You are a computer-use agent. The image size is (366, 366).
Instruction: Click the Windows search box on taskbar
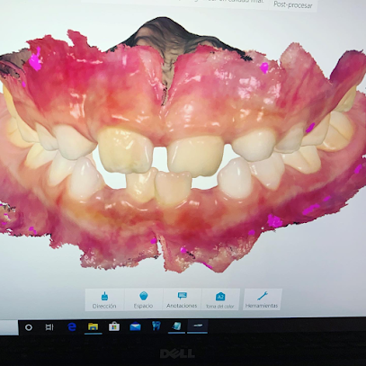click(x=9, y=327)
